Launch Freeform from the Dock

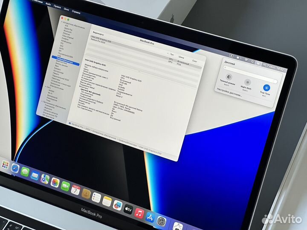[x=118, y=205]
